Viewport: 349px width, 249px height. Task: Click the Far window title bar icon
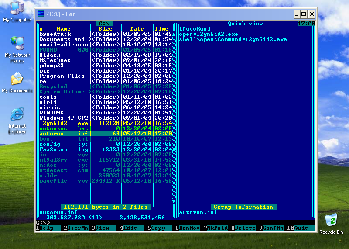pyautogui.click(x=41, y=14)
